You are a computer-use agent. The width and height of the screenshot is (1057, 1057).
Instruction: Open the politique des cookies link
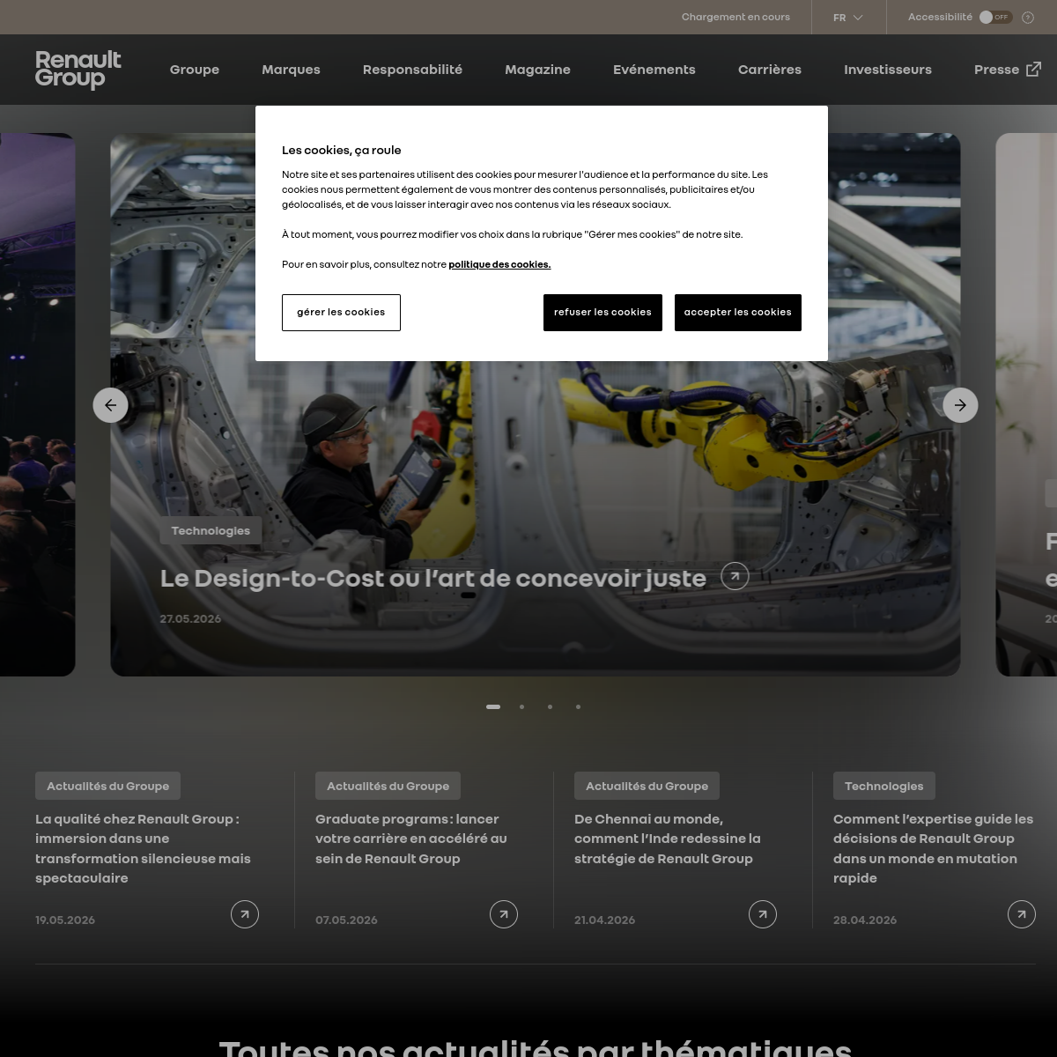click(499, 264)
